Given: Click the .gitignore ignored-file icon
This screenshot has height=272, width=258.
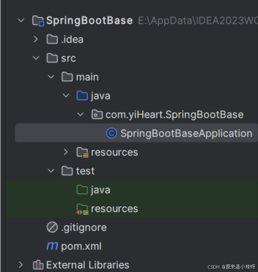Looking at the screenshot, I should click(x=52, y=227).
